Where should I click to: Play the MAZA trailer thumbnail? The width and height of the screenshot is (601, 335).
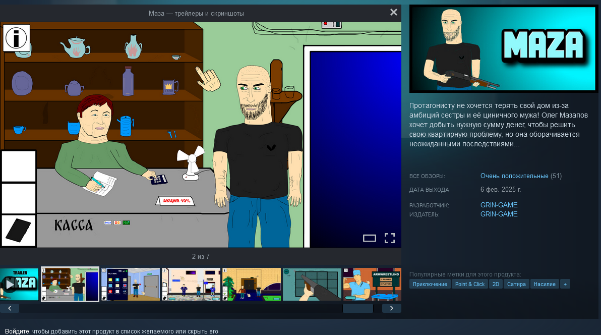(x=19, y=284)
